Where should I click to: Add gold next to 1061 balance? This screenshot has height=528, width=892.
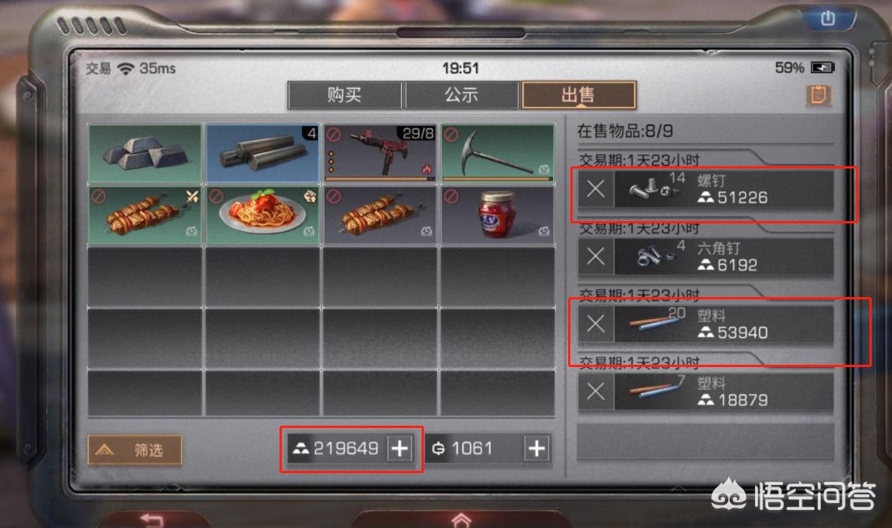537,448
